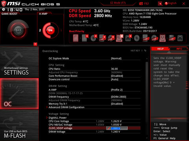Click the DDR Speed 2800 MHz readout
189x141 pixels.
[91, 16]
